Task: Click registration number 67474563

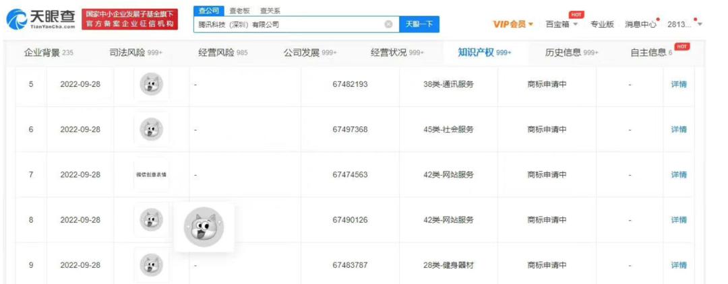Action: click(350, 175)
